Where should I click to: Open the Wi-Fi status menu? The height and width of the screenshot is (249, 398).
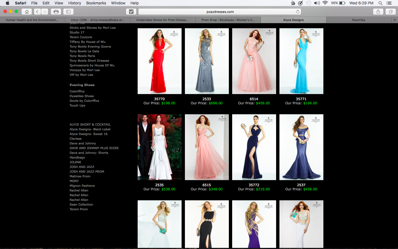[325, 3]
